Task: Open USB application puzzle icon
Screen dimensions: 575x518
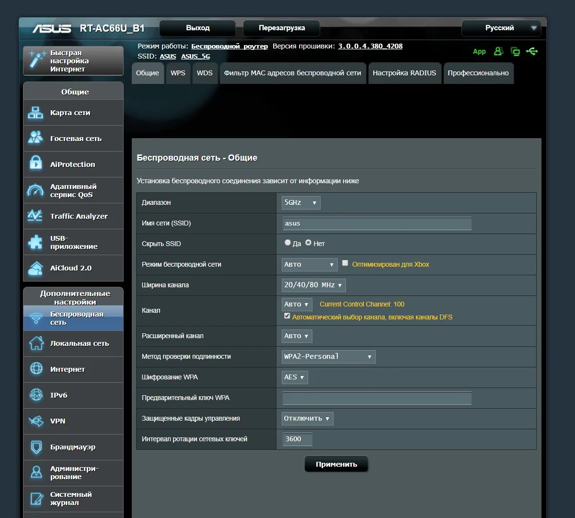Action: tap(35, 242)
